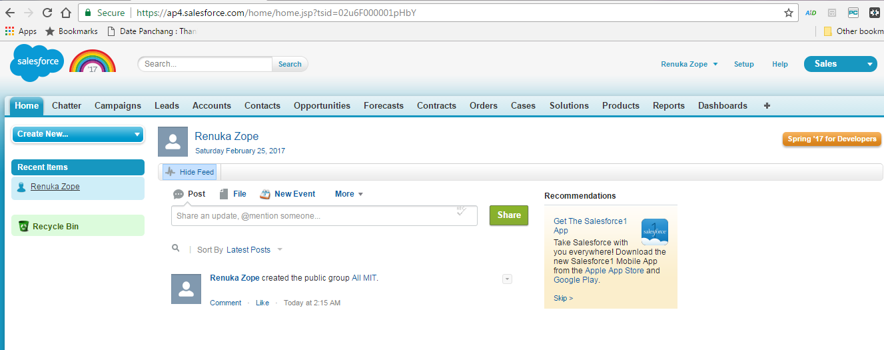
Task: Open the Solutions tab
Action: 569,105
